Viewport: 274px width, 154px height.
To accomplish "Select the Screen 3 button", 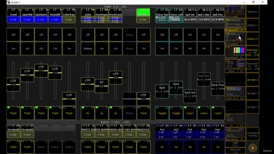I will click(253, 93).
